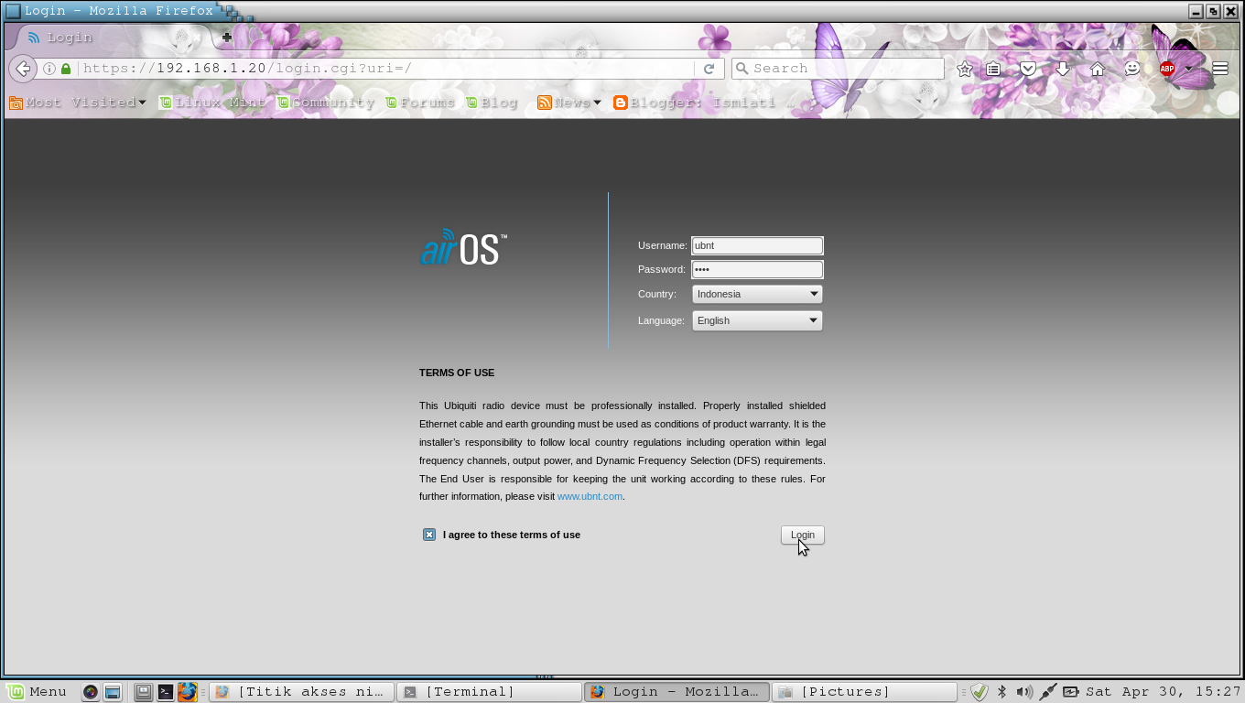
Task: Open the volume speaker tray icon
Action: tap(1024, 692)
